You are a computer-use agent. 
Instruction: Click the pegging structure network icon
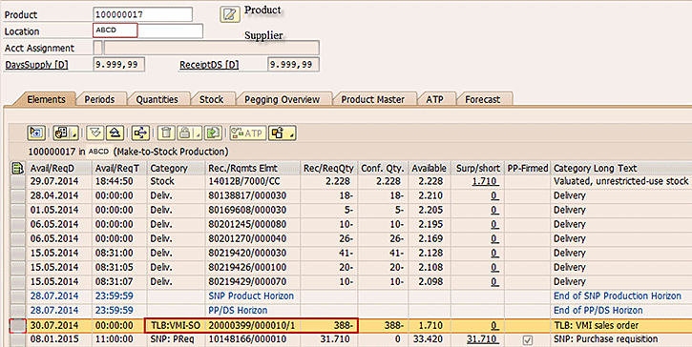(140, 133)
